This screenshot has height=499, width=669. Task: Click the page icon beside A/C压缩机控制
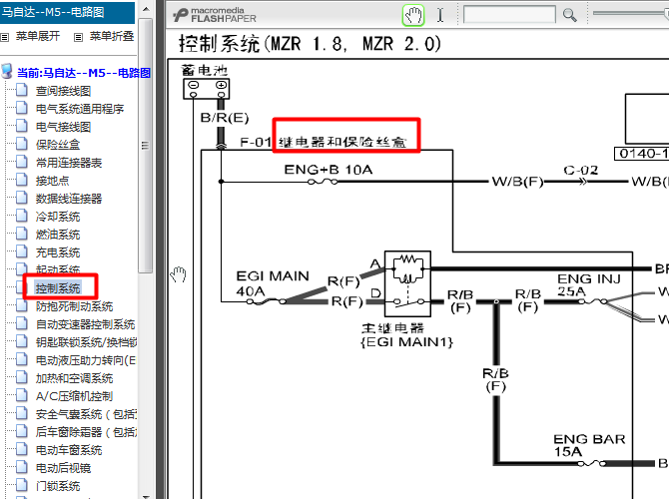22,395
